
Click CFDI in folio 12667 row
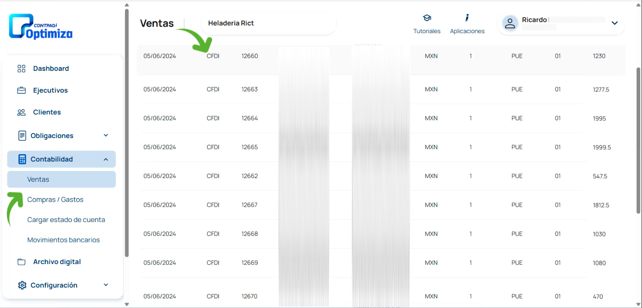tap(213, 205)
